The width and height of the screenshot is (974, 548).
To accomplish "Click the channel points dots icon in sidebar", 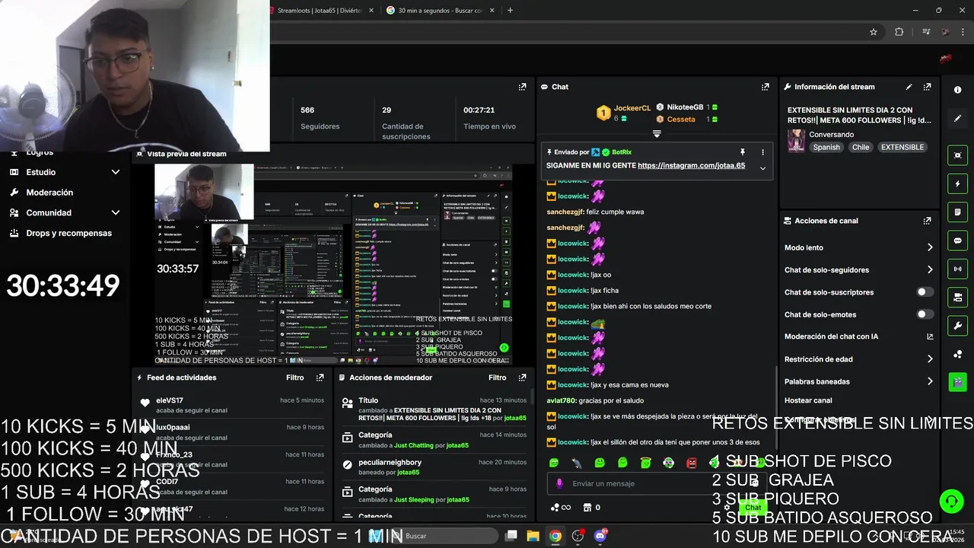I will click(x=957, y=354).
